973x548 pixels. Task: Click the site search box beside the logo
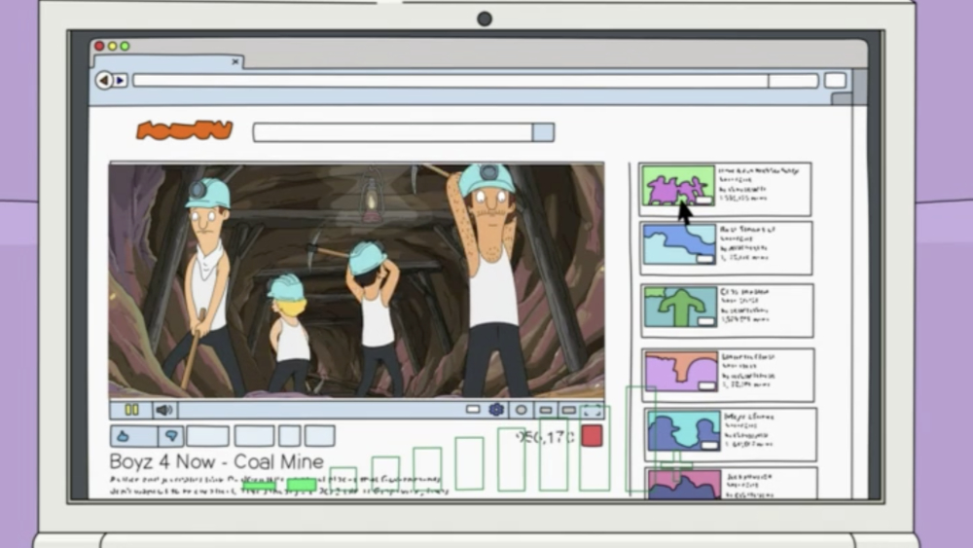(393, 132)
